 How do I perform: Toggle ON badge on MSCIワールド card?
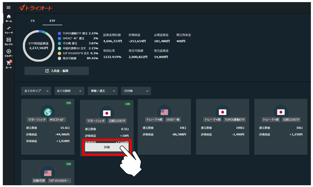[68, 103]
